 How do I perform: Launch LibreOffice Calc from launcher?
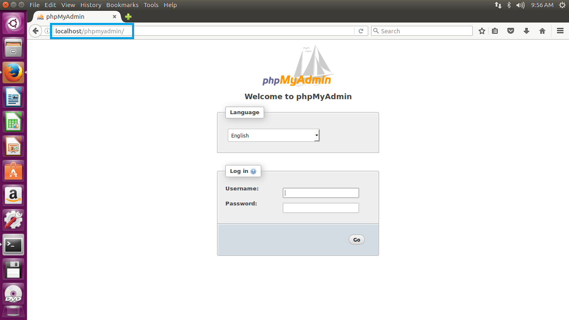click(14, 122)
